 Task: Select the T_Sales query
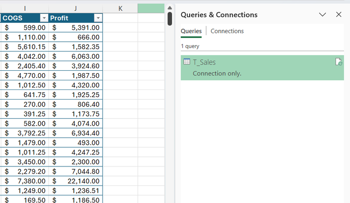[x=262, y=68]
